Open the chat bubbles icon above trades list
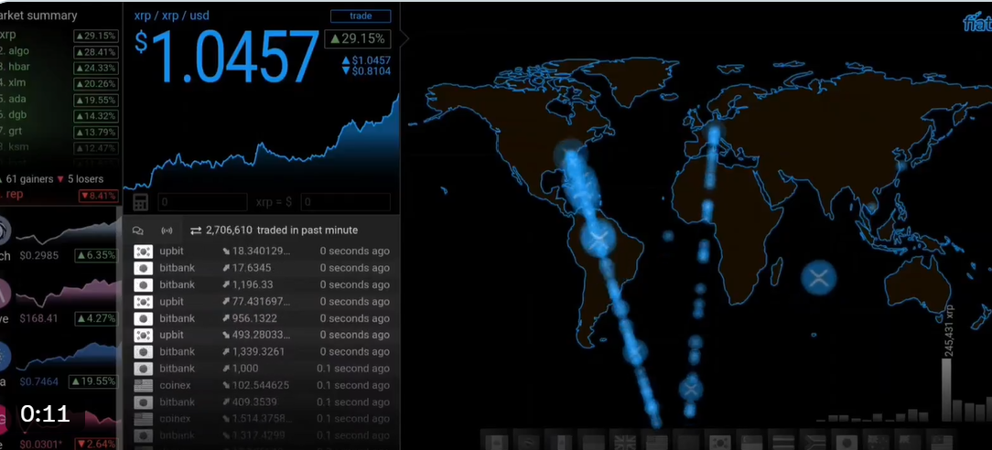The width and height of the screenshot is (992, 450). point(137,230)
